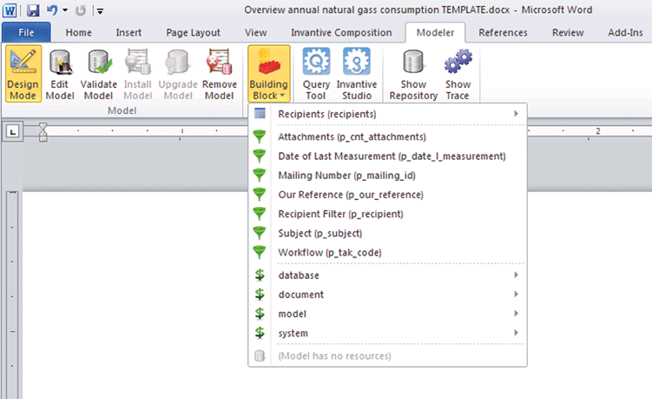Screen dimensions: 652x399
Task: Click Show Repository icon
Action: coord(413,62)
